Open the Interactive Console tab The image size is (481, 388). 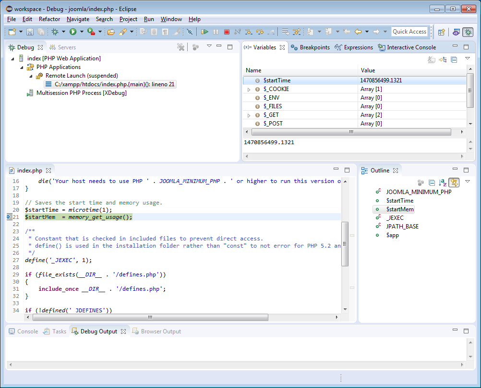(407, 47)
